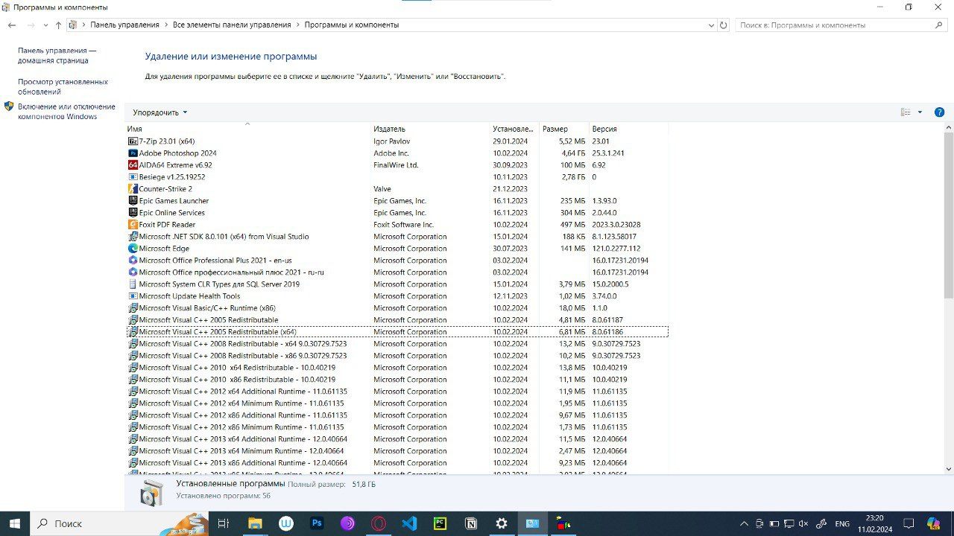
Task: Open File Explorer from the taskbar
Action: click(255, 523)
